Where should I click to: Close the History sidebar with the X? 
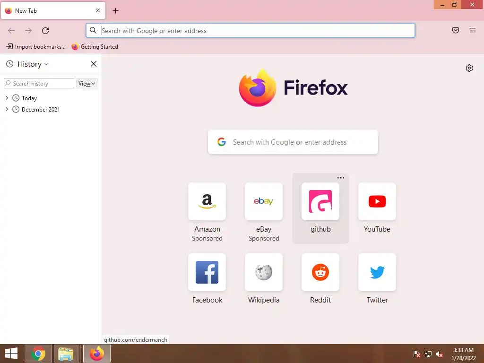point(94,64)
